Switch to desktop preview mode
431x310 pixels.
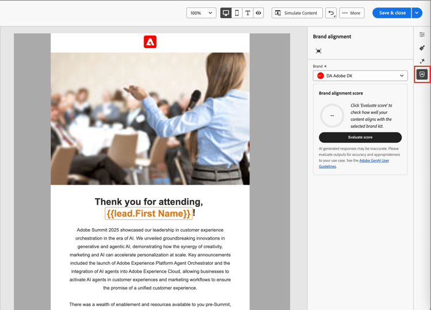point(226,13)
